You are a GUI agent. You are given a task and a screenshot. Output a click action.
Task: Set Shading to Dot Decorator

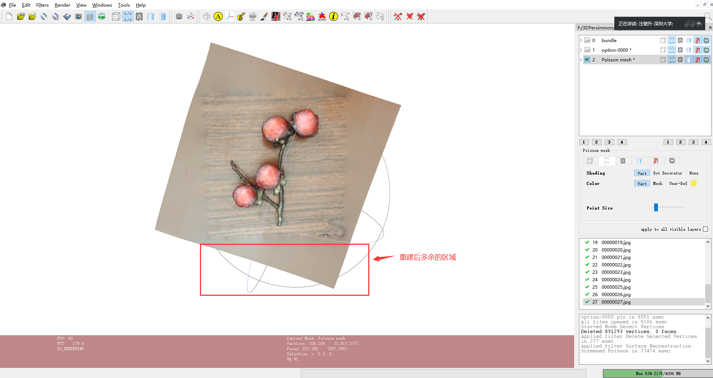[668, 173]
